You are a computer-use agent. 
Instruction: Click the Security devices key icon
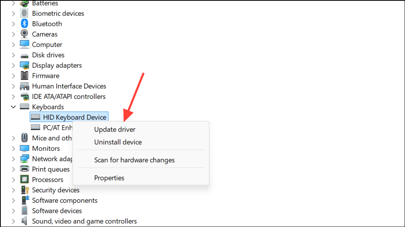[24, 190]
